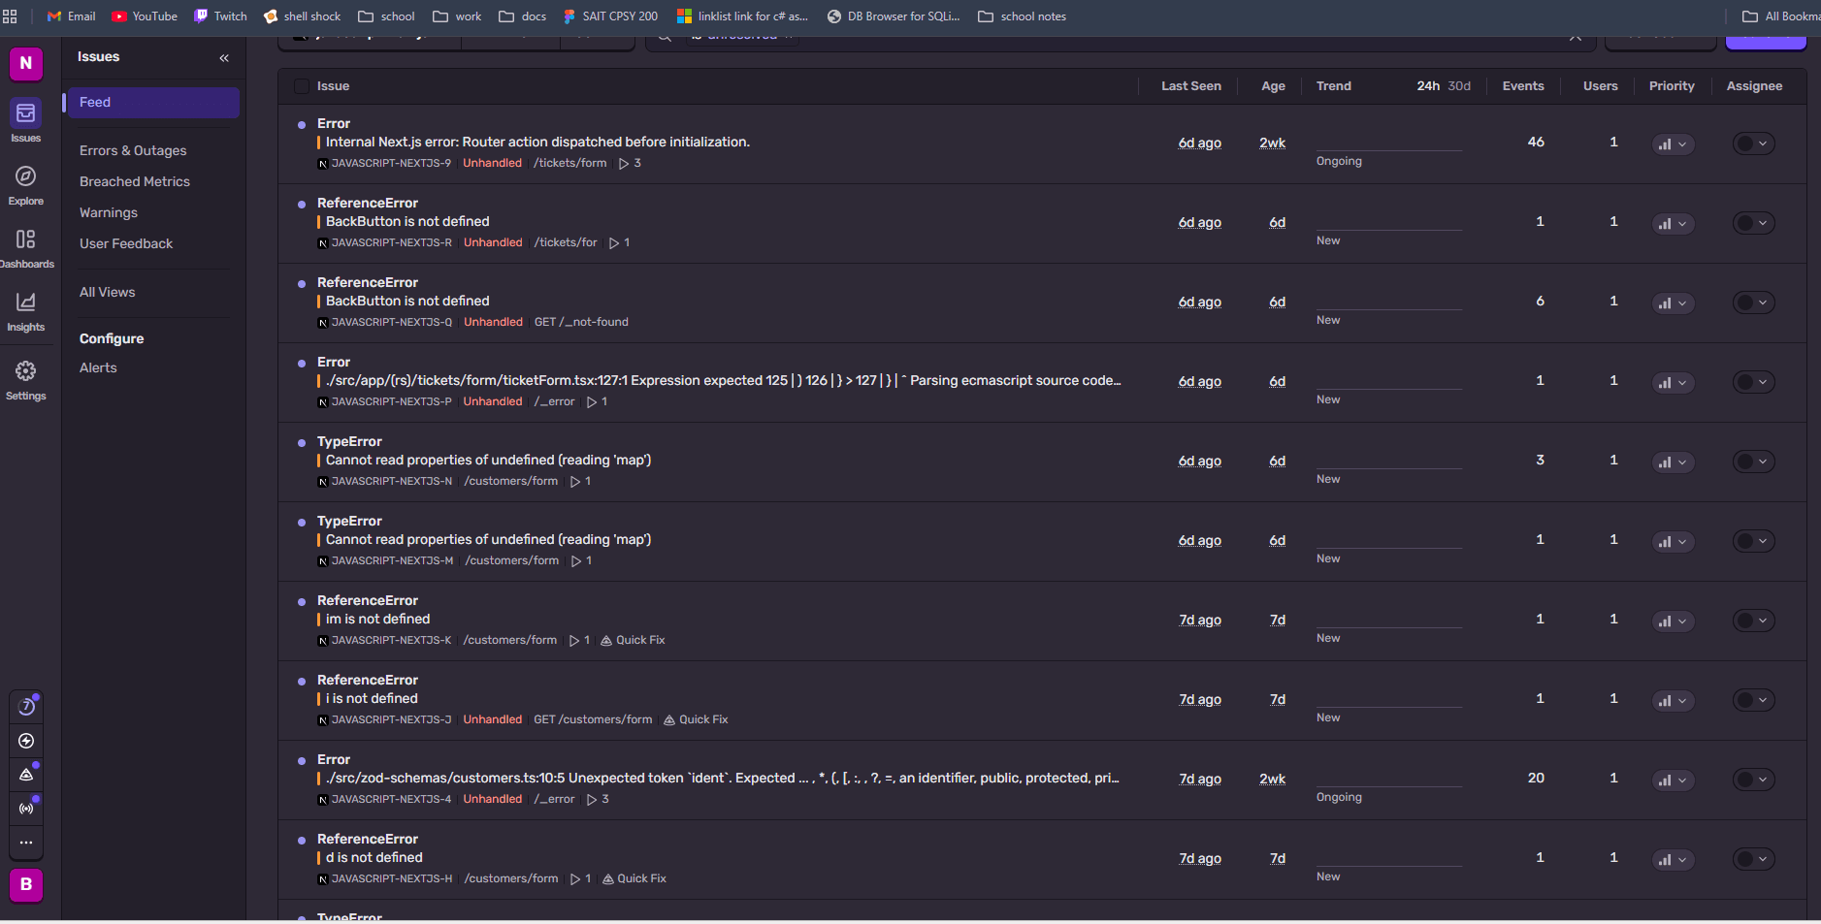Open the three-dots more menu in sidebar
This screenshot has width=1821, height=924.
pos(26,843)
